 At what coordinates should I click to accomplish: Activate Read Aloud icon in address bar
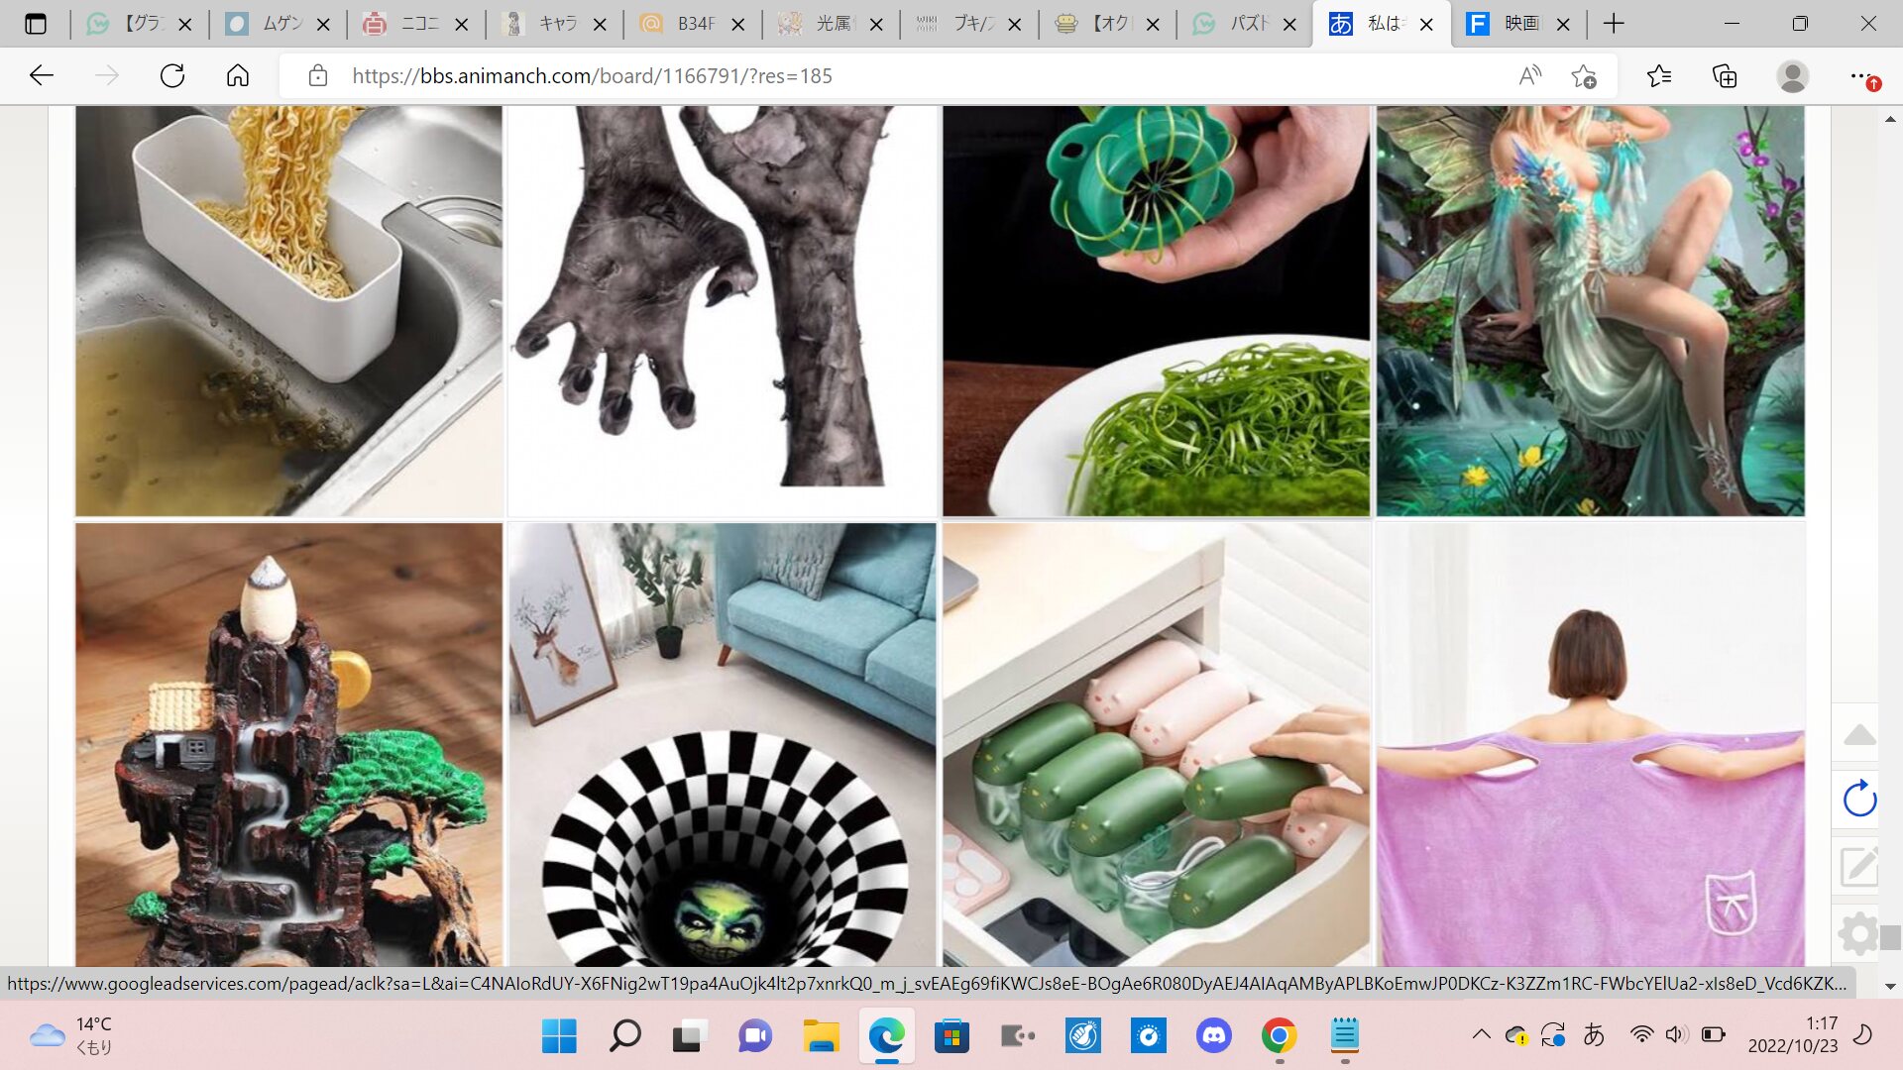1530,75
